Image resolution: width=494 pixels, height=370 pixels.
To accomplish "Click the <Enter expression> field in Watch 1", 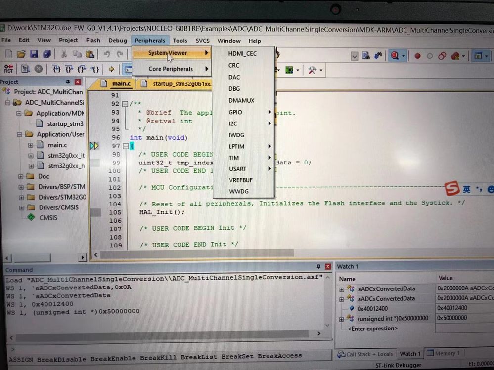I will [372, 329].
